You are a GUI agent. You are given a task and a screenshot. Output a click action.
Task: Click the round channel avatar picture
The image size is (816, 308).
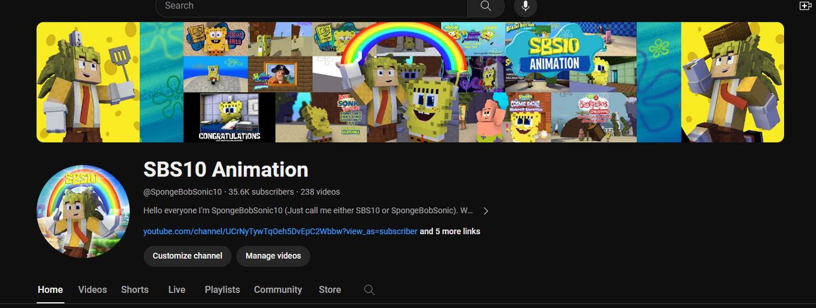click(84, 211)
